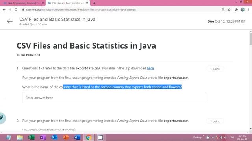The width and height of the screenshot is (252, 141).
Task: Open the Chrome profile avatar
Action: [x=243, y=9]
